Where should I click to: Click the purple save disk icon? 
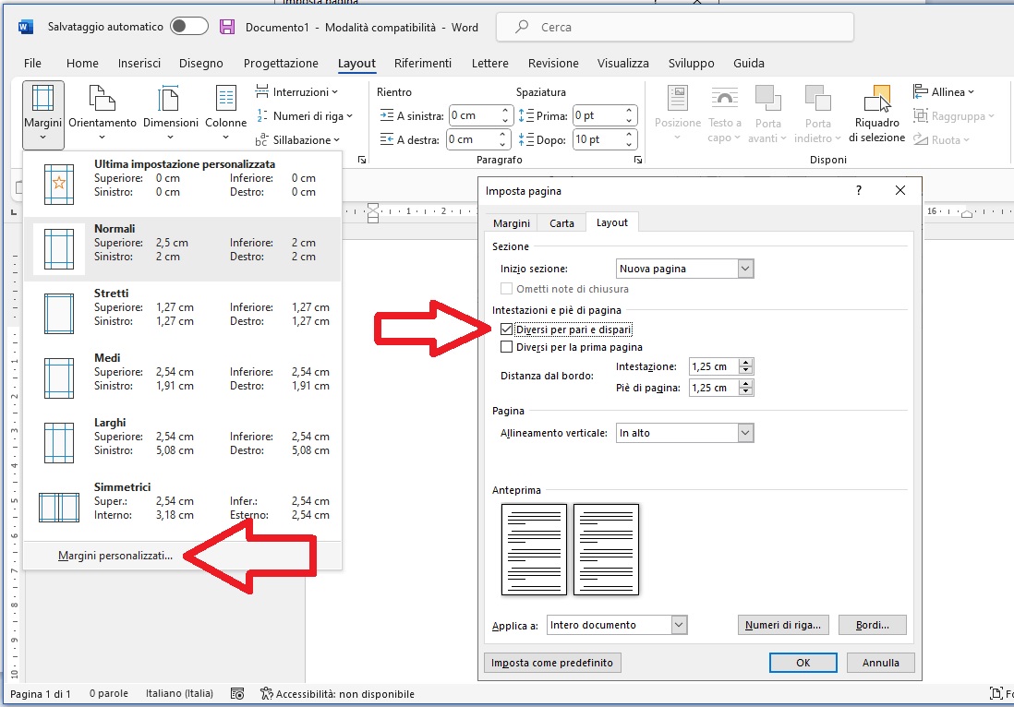click(x=227, y=27)
